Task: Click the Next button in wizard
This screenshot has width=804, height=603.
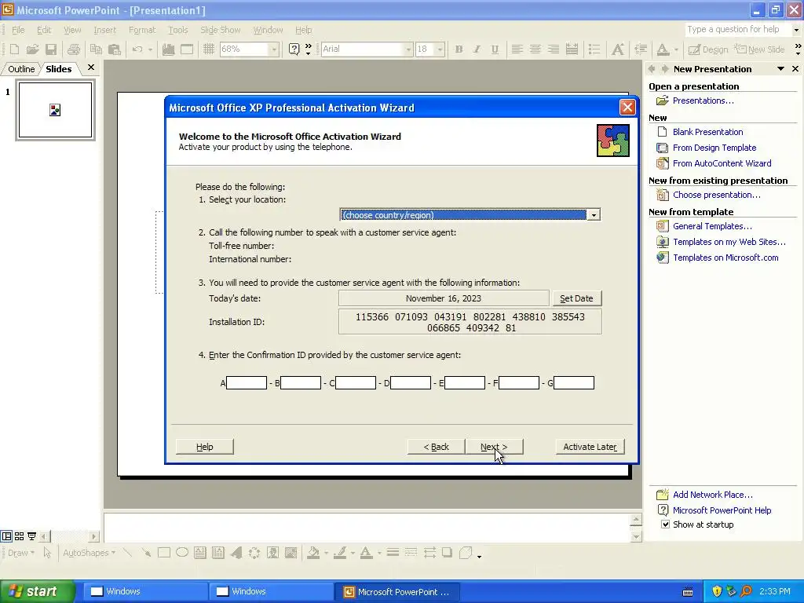Action: click(494, 447)
